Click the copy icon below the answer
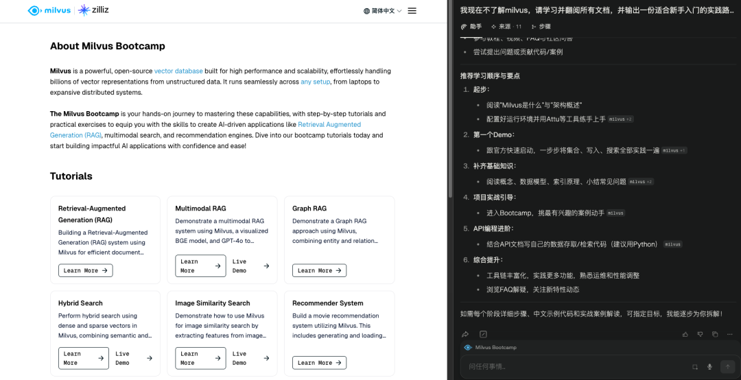This screenshot has width=741, height=380. coord(715,334)
